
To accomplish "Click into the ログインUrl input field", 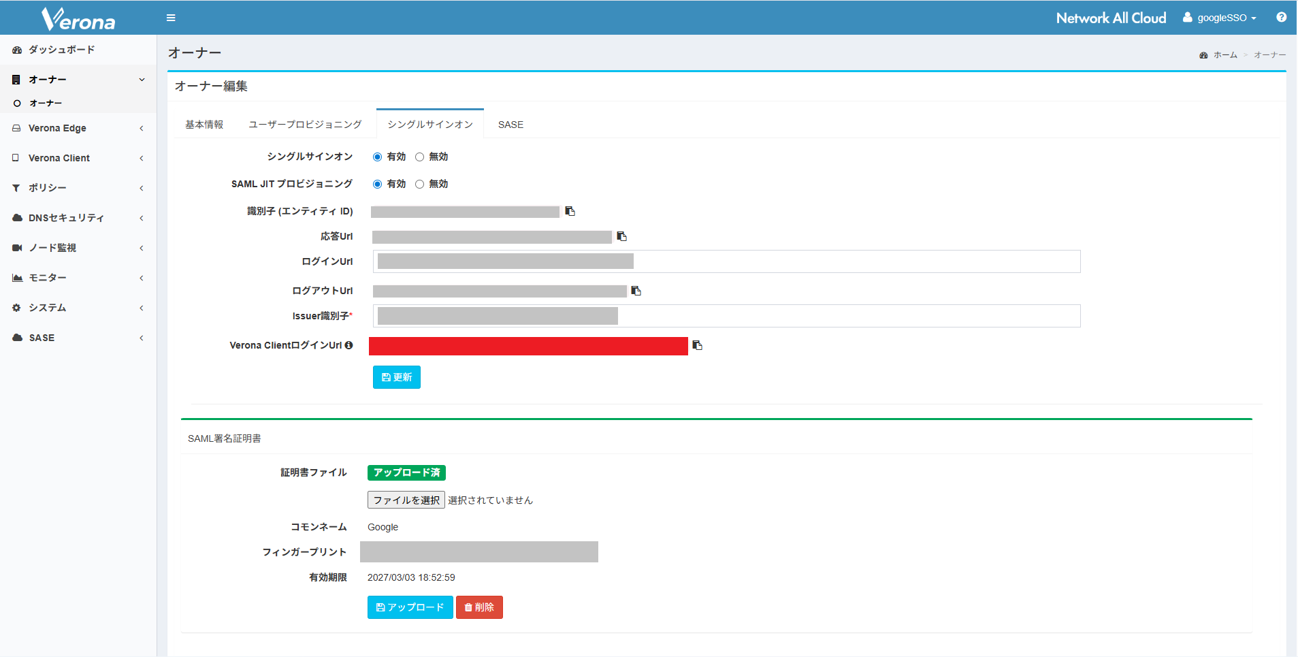I will pos(727,261).
